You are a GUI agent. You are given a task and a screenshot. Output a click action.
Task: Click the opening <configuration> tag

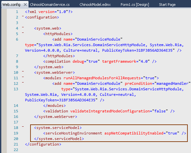(42, 17)
